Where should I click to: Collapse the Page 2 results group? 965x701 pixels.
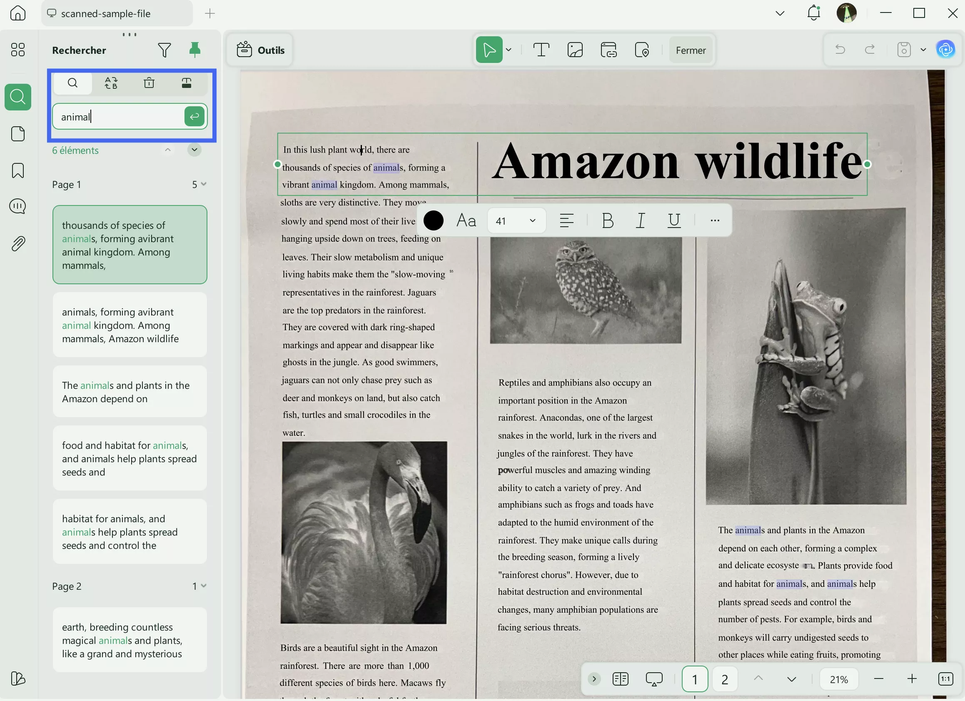[x=203, y=586]
